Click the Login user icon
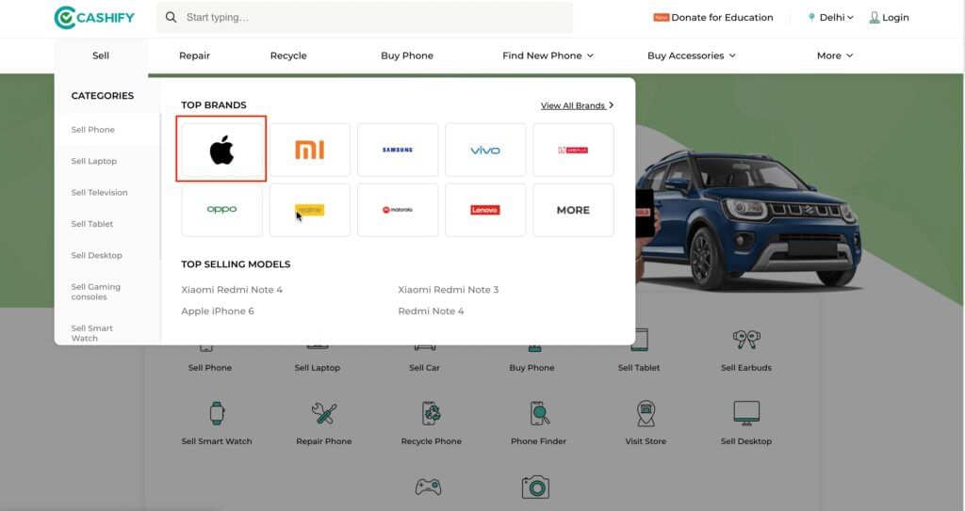Image resolution: width=965 pixels, height=511 pixels. point(874,17)
